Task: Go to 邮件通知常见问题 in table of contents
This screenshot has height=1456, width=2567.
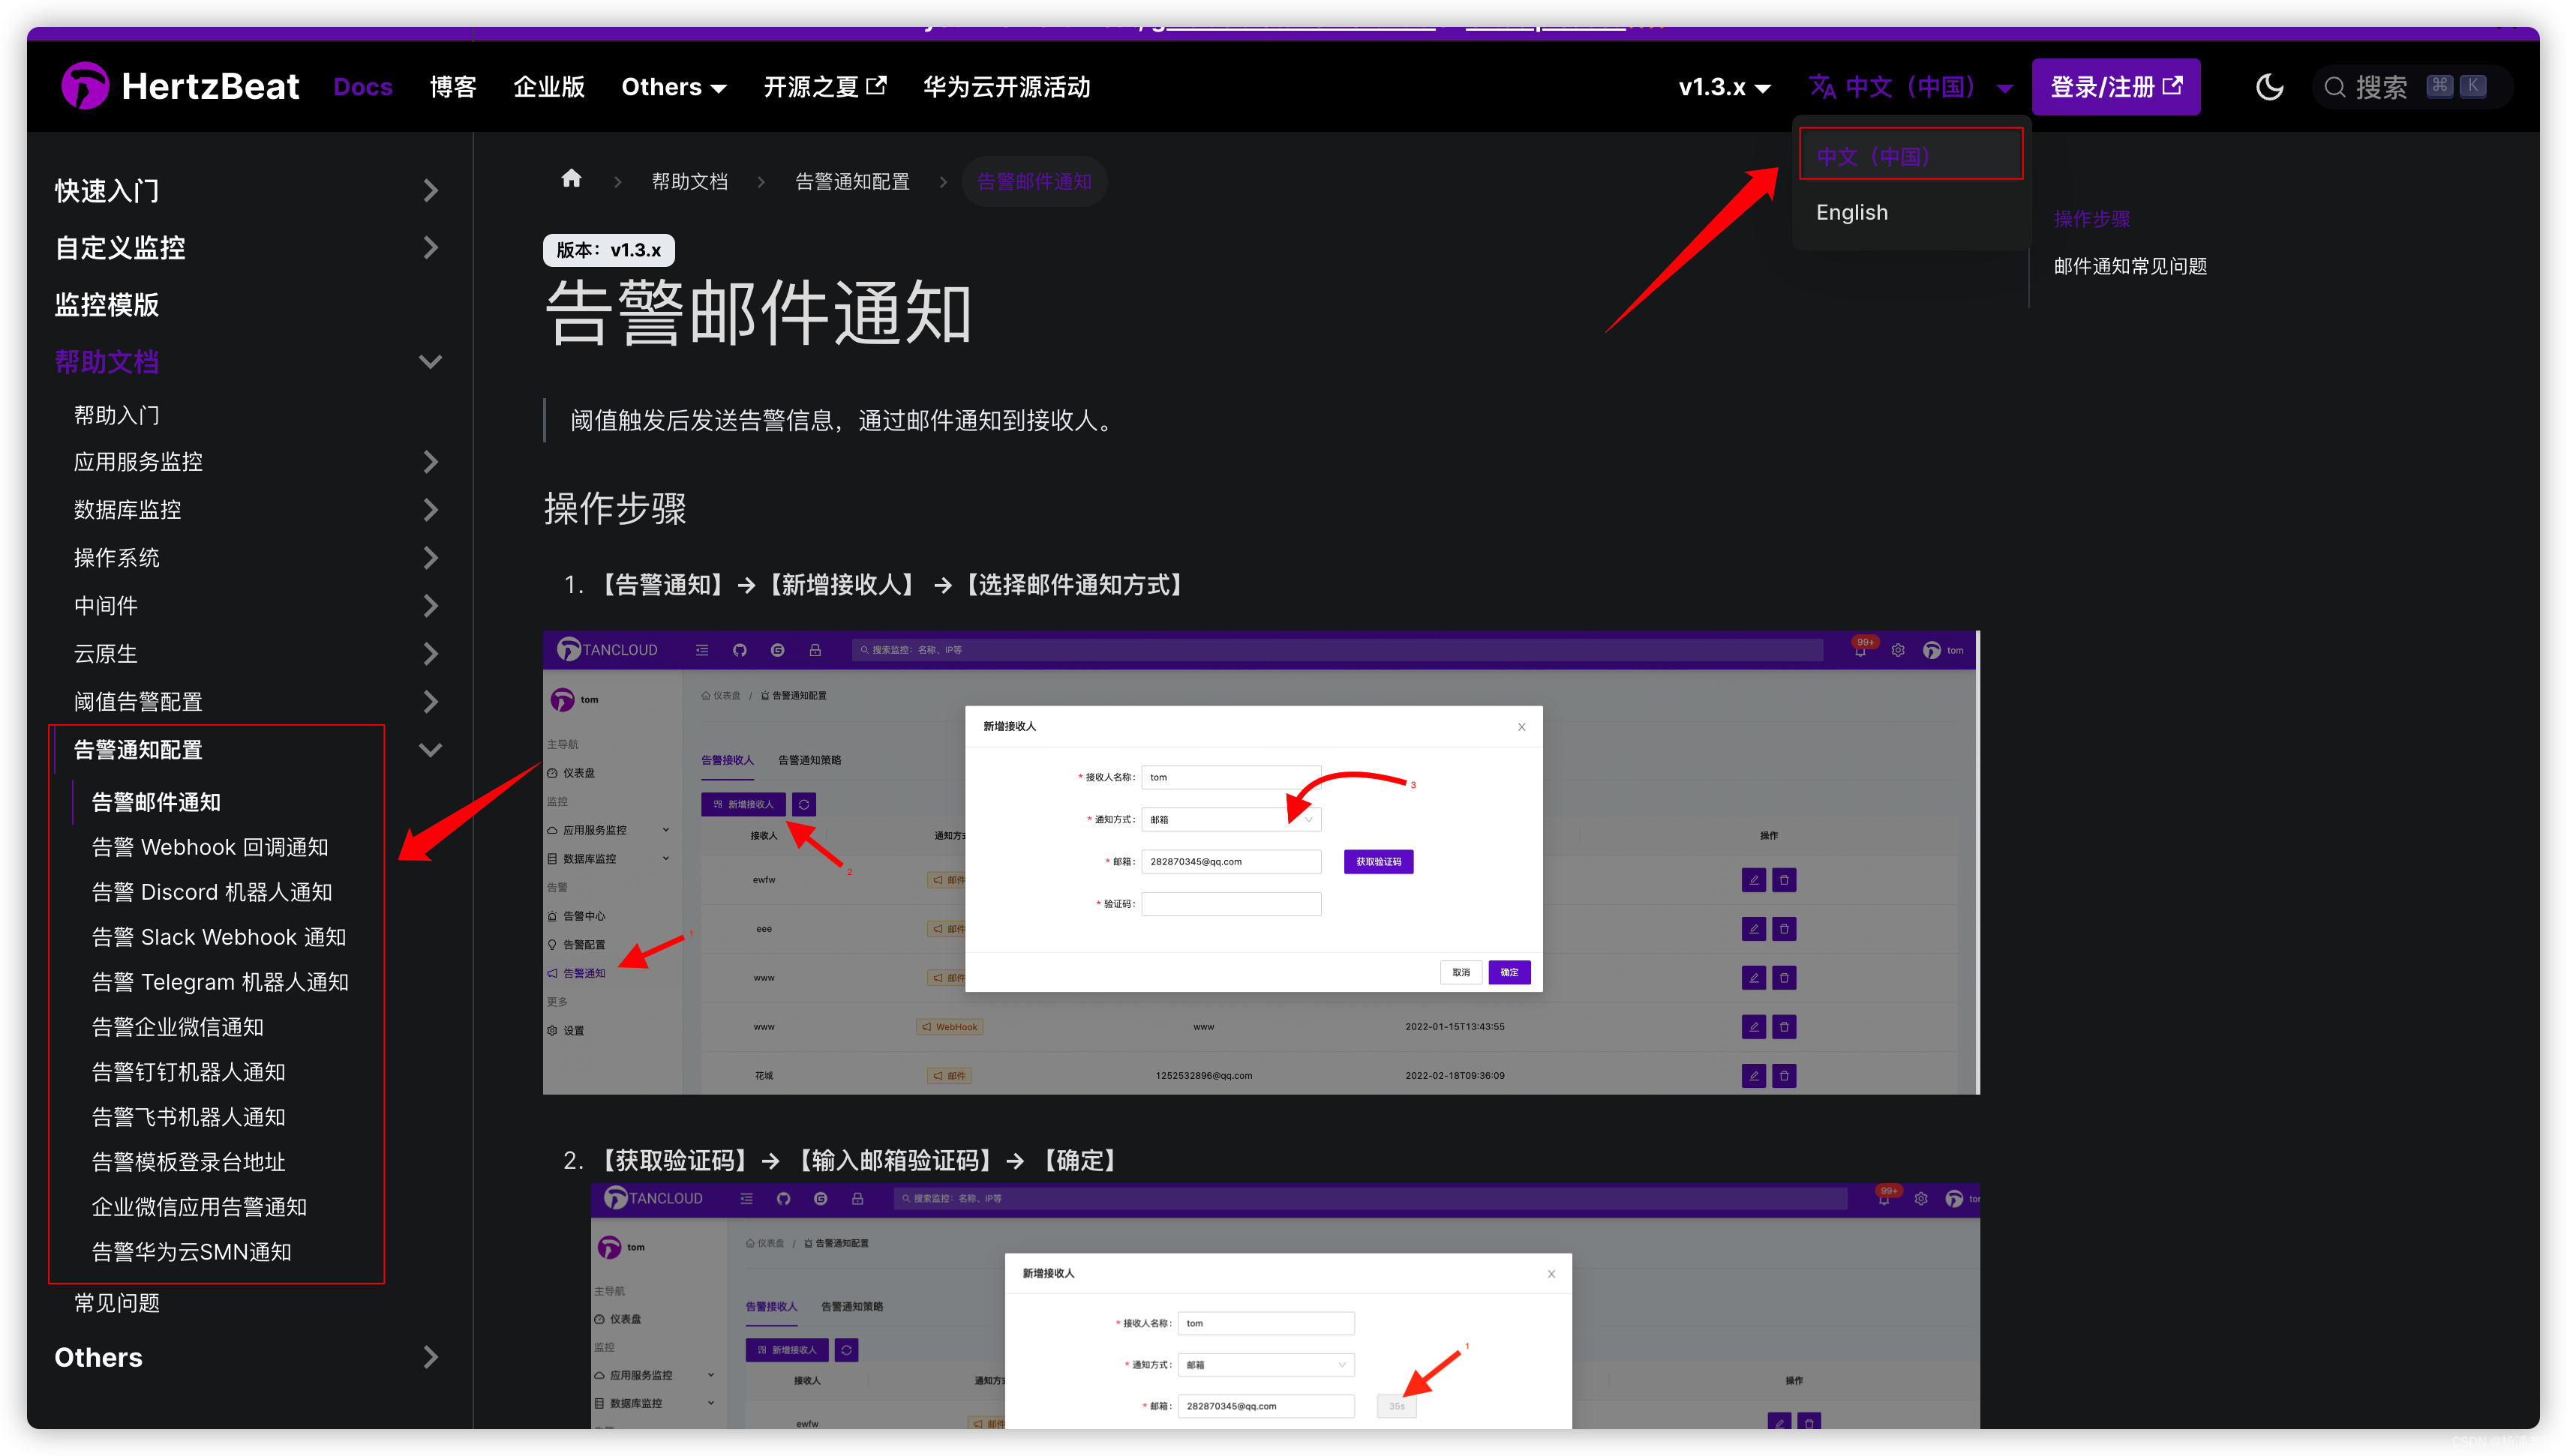Action: (x=2130, y=266)
